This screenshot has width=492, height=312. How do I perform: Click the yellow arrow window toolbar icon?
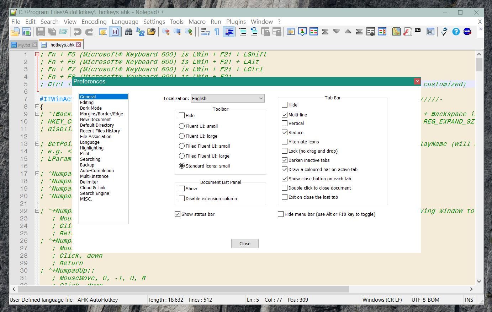291,32
